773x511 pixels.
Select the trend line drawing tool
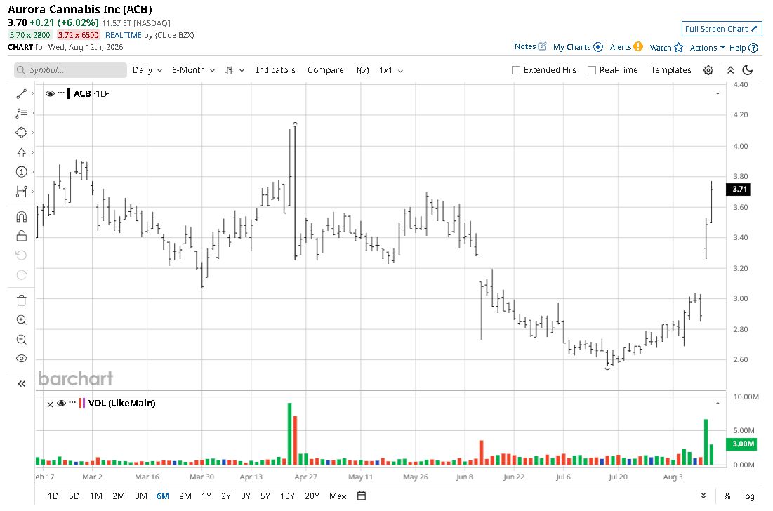21,93
